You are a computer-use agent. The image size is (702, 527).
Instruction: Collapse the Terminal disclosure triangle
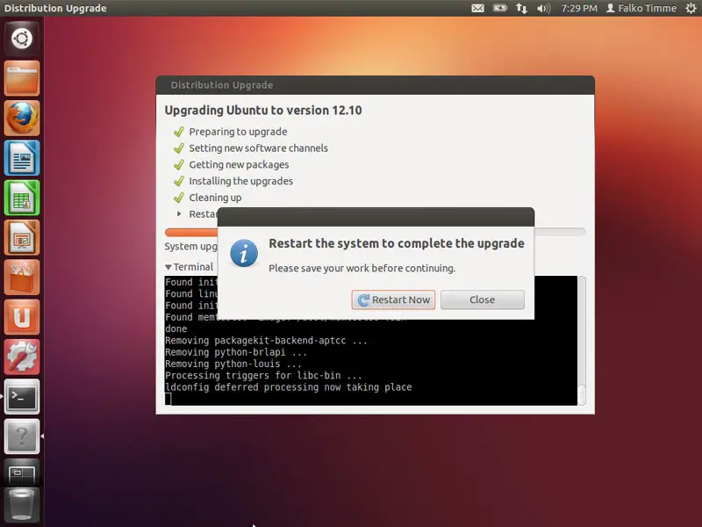point(168,268)
